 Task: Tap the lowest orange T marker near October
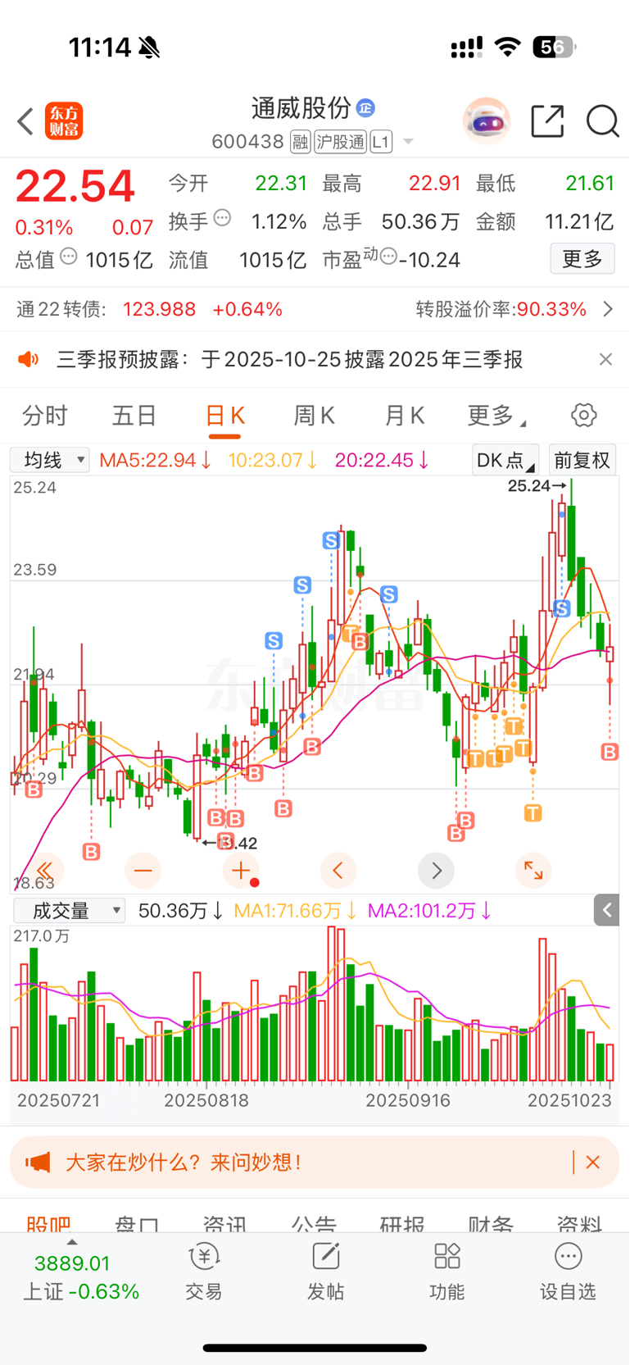click(x=533, y=812)
